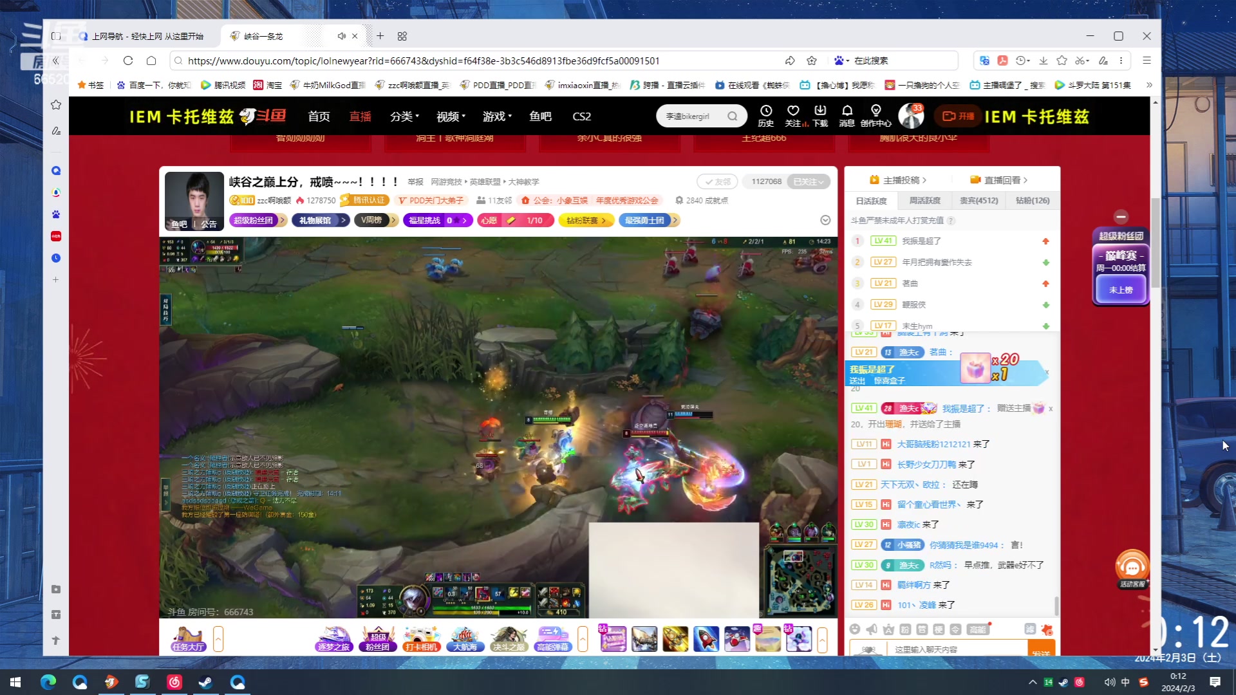The width and height of the screenshot is (1236, 695).
Task: Focus the 这里输入聊天内容 chat input
Action: (957, 649)
